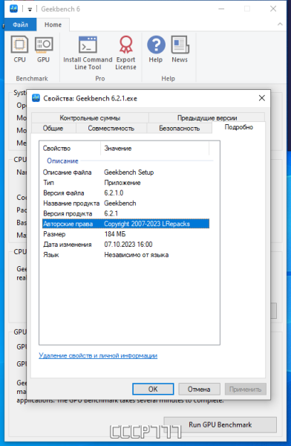291x446 pixels.
Task: Click the Export License ribbon icon
Action: (125, 45)
